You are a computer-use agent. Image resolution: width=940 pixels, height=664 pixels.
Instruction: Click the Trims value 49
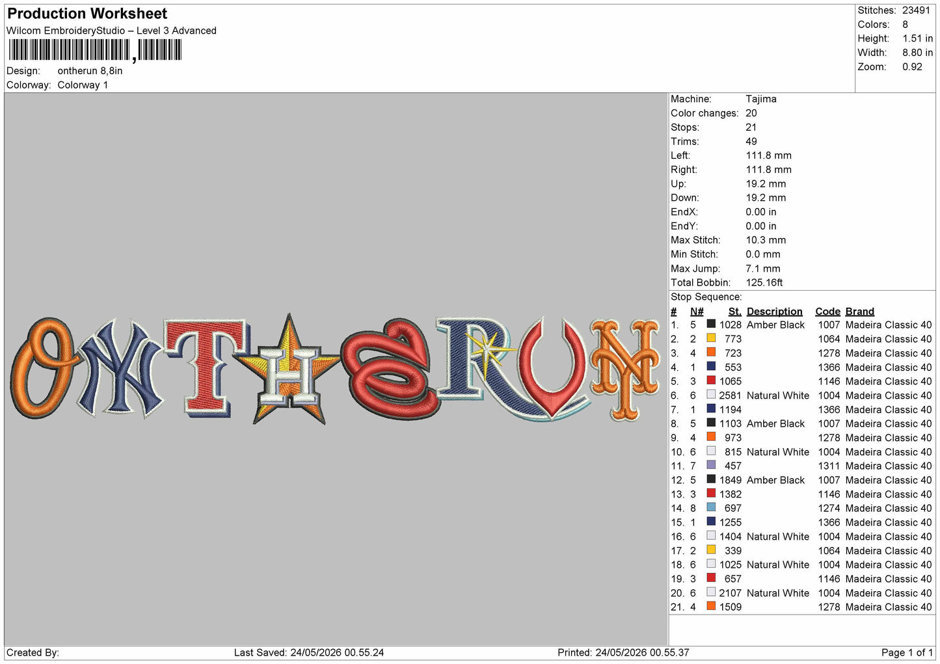pyautogui.click(x=751, y=141)
